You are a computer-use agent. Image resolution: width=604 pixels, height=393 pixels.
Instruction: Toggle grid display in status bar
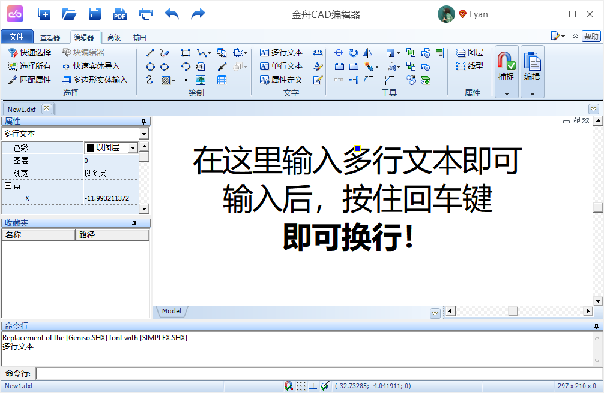pyautogui.click(x=301, y=386)
